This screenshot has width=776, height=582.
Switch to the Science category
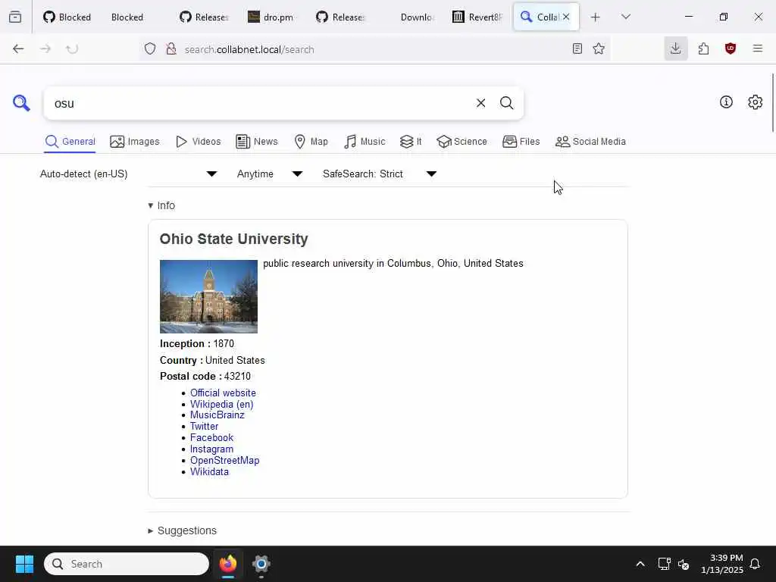[462, 142]
